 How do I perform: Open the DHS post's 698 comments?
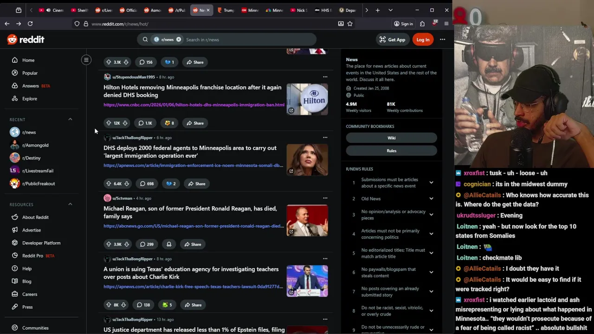coord(147,184)
